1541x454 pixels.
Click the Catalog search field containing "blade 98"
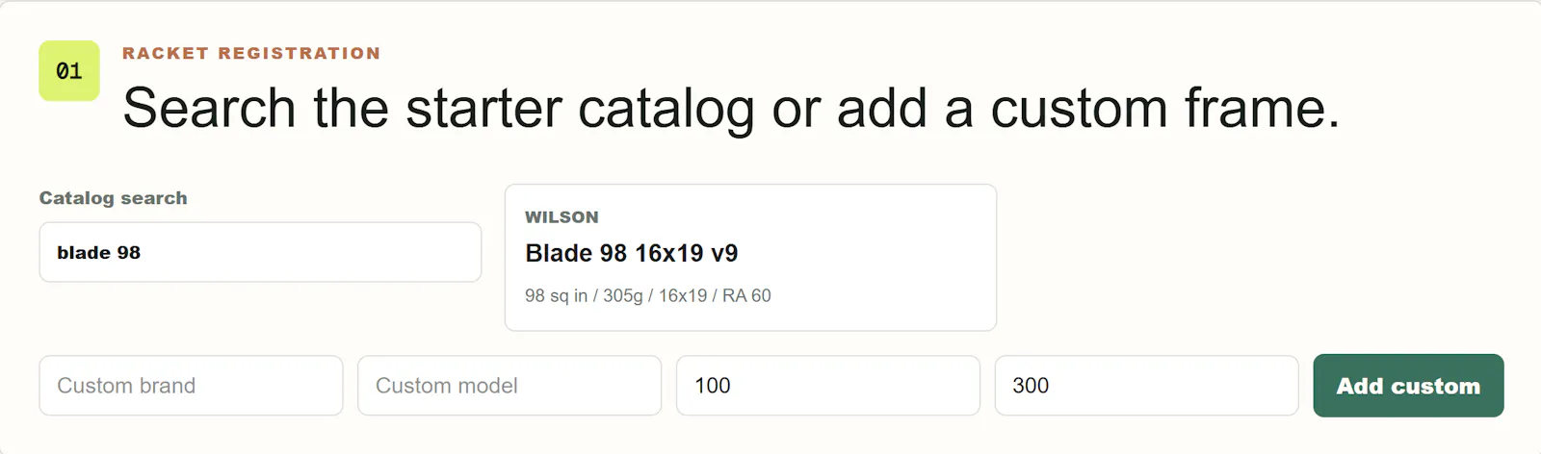pyautogui.click(x=260, y=252)
